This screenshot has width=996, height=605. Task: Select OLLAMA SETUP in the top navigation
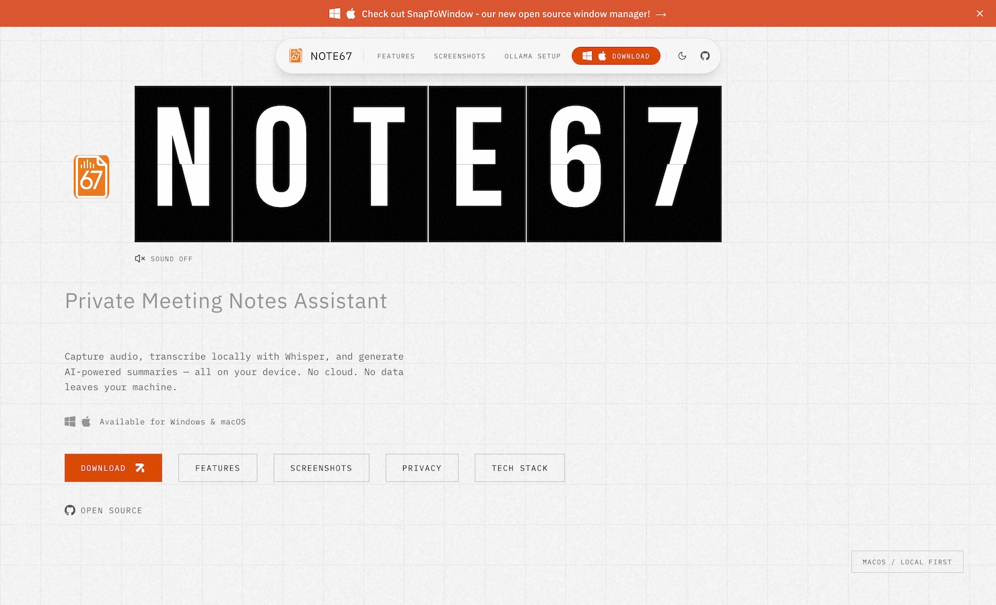click(532, 56)
